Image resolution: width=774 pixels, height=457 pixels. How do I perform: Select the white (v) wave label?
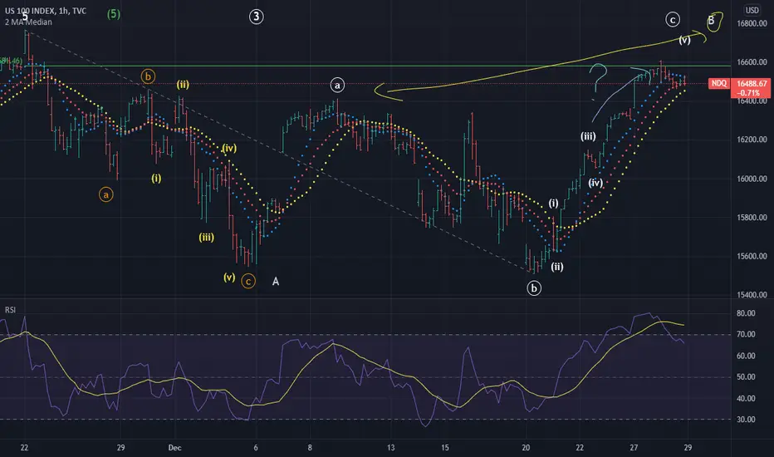click(684, 40)
